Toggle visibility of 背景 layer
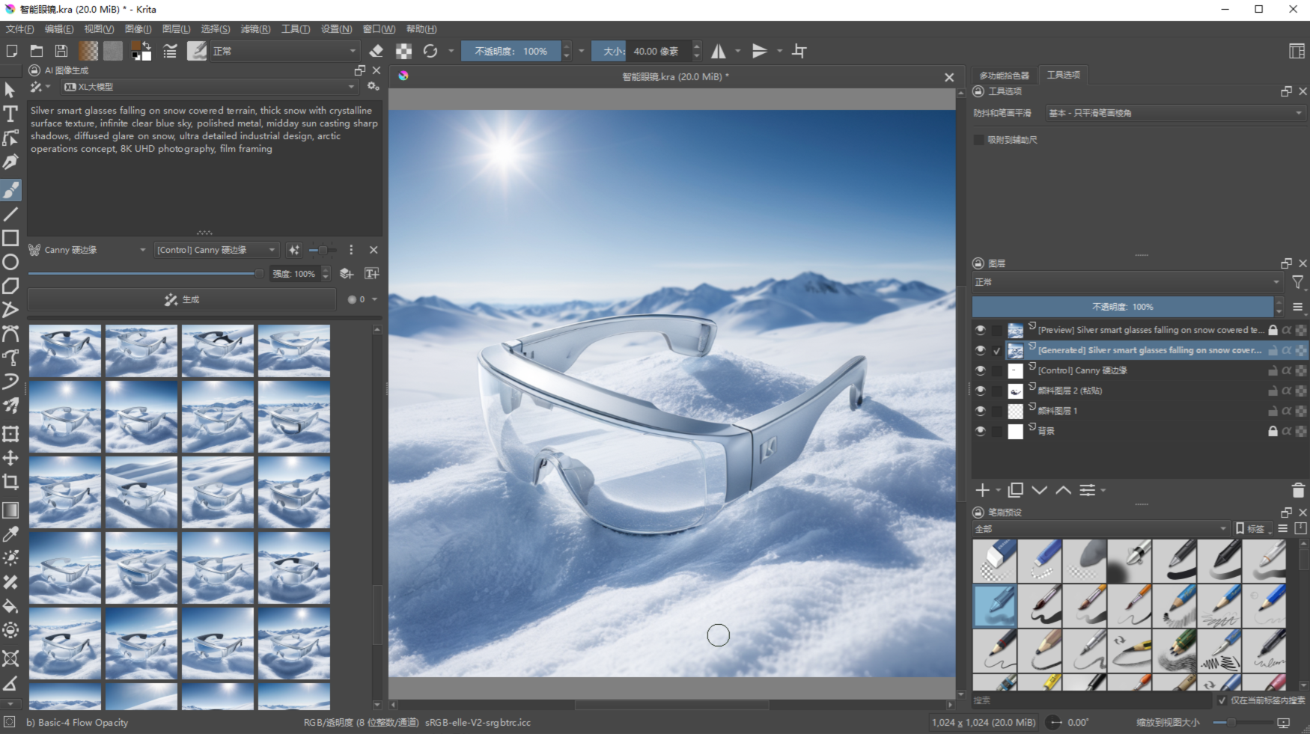The height and width of the screenshot is (734, 1310). tap(980, 431)
